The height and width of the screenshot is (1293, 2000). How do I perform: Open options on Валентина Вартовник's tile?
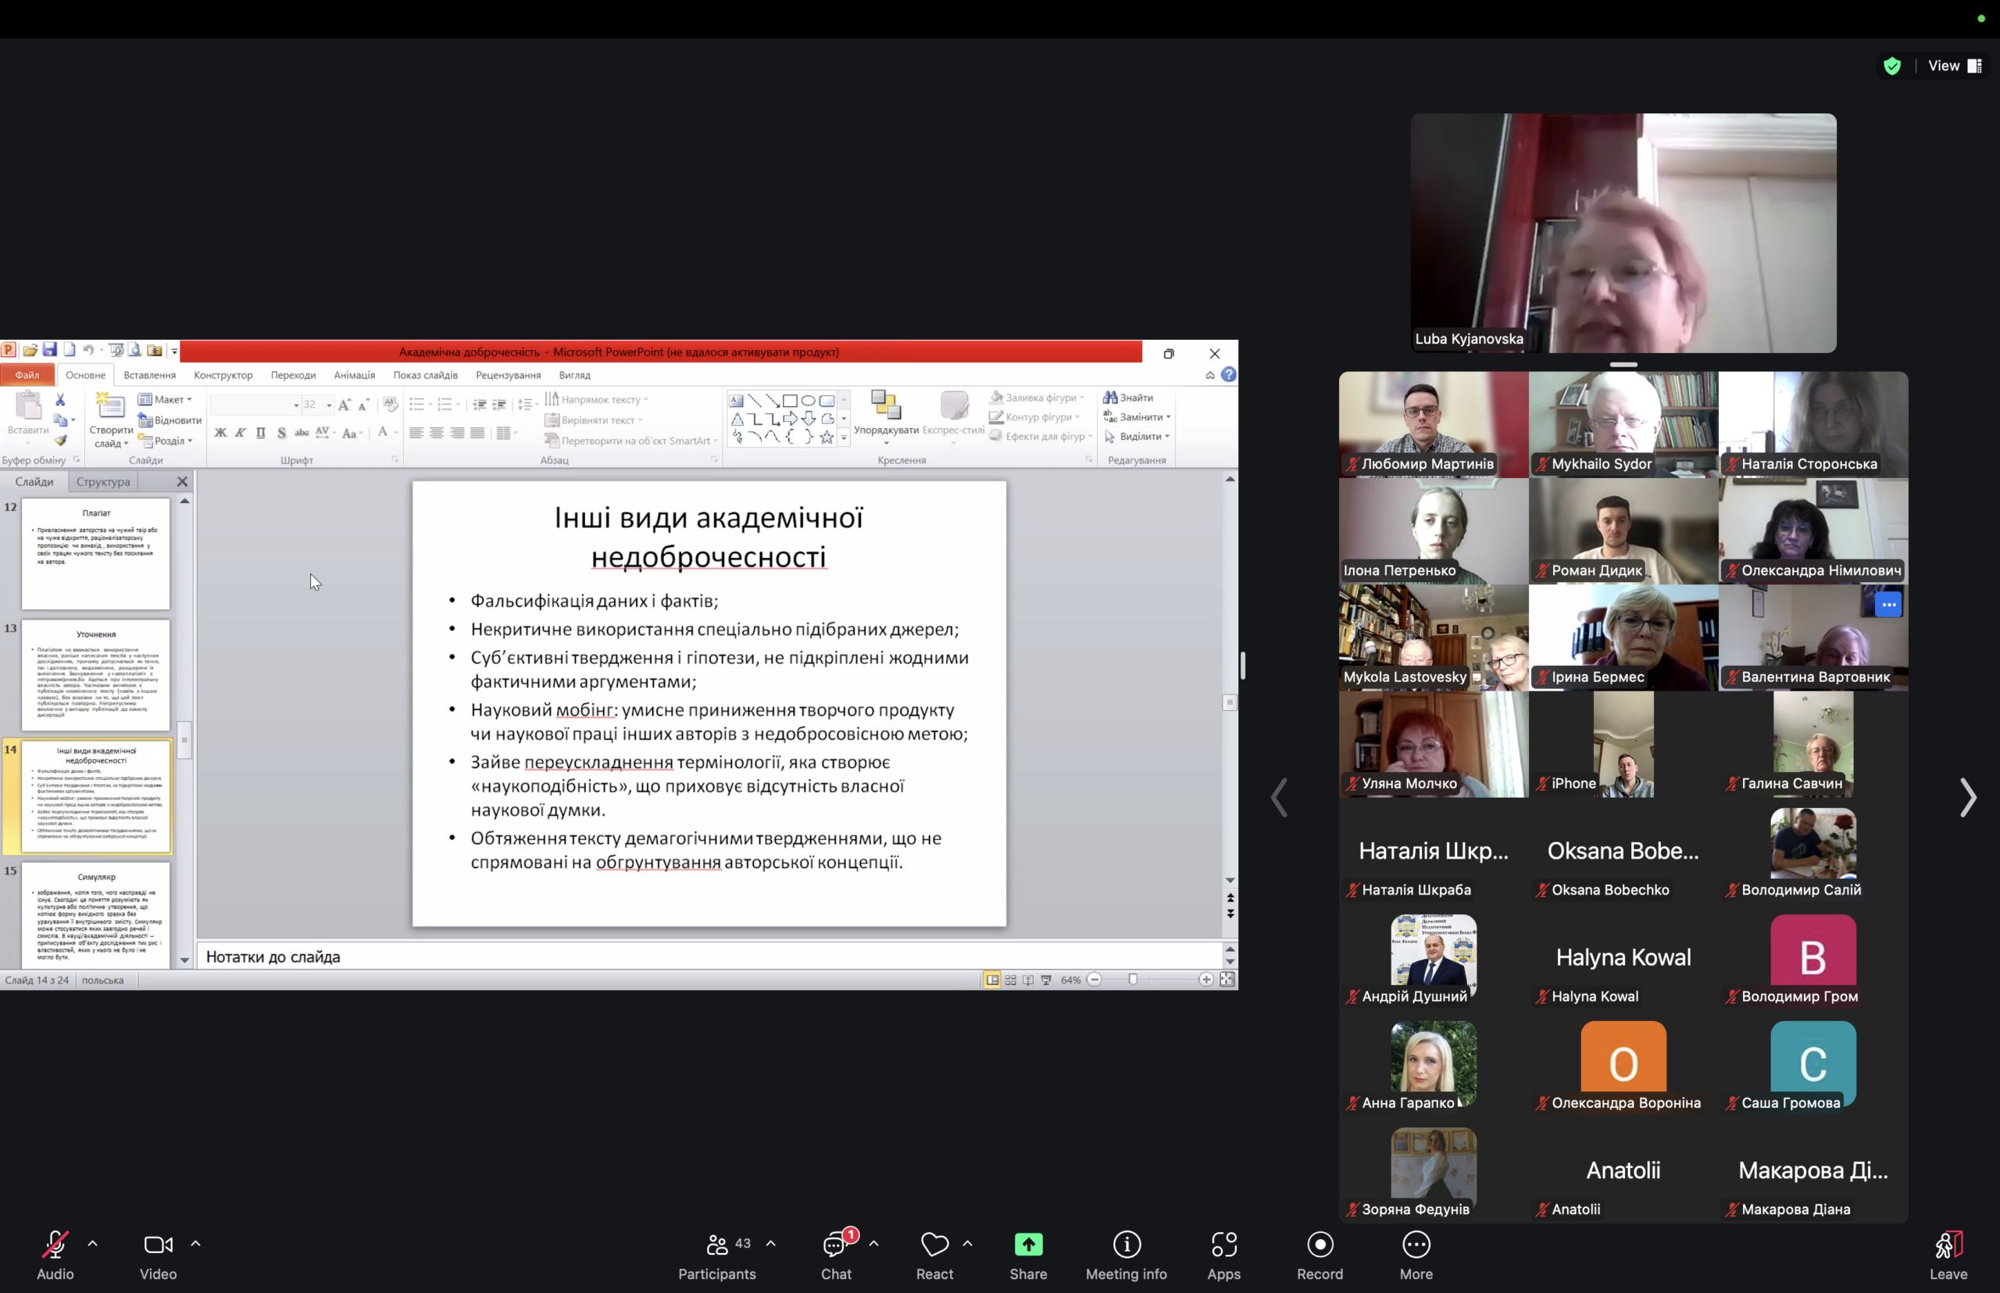(x=1888, y=605)
